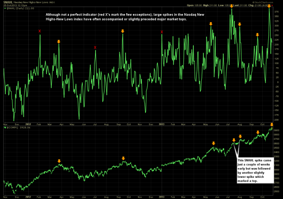Viewport: 283px width, 199px height.
Task: Click the $NAHL ticker symbol title
Action: [9, 2]
